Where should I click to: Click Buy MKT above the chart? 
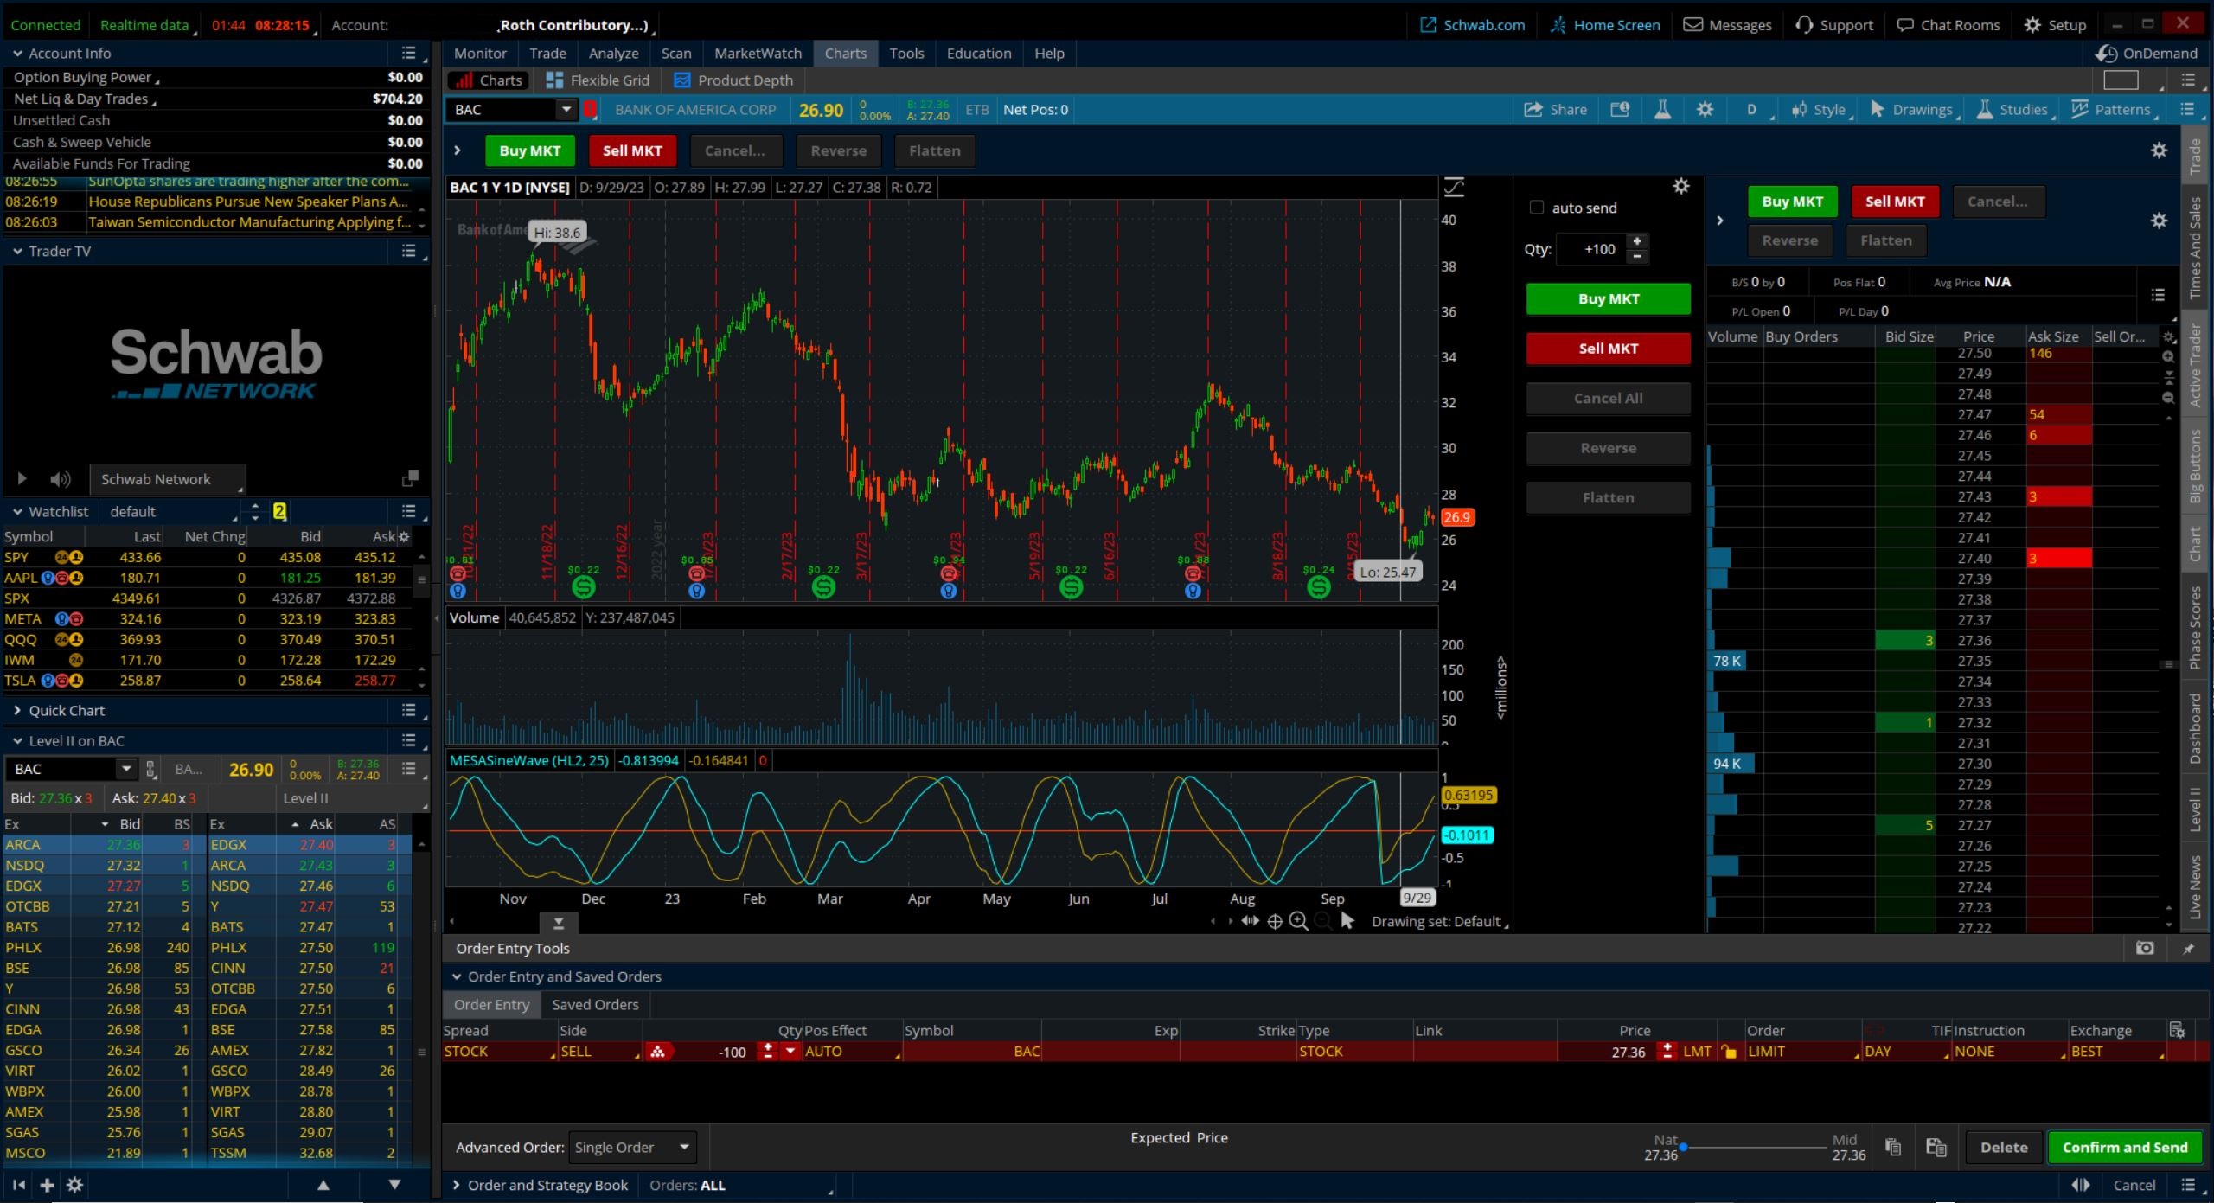click(x=529, y=150)
